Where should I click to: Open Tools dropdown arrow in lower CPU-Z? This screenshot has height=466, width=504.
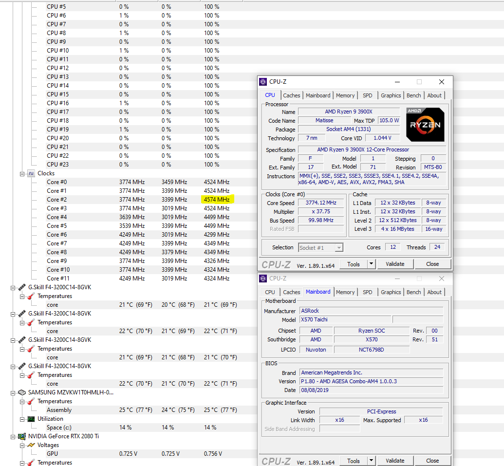coord(371,461)
